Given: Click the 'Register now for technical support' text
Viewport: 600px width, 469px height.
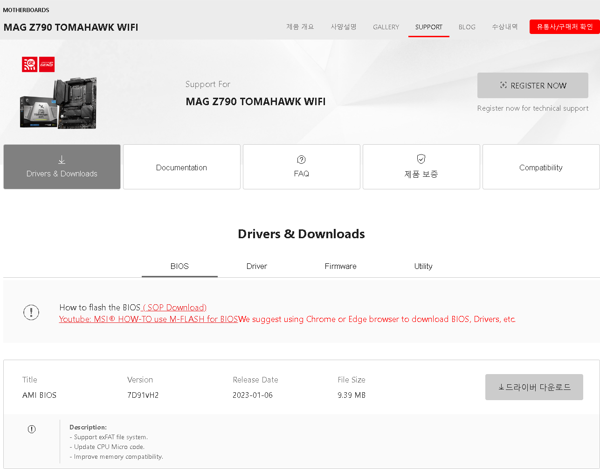Looking at the screenshot, I should pyautogui.click(x=533, y=108).
